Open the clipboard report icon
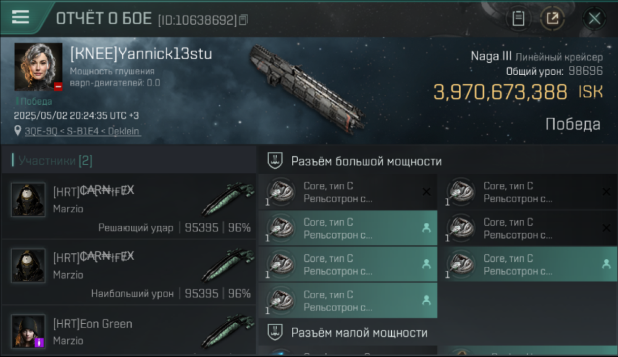618x357 pixels. click(x=518, y=19)
